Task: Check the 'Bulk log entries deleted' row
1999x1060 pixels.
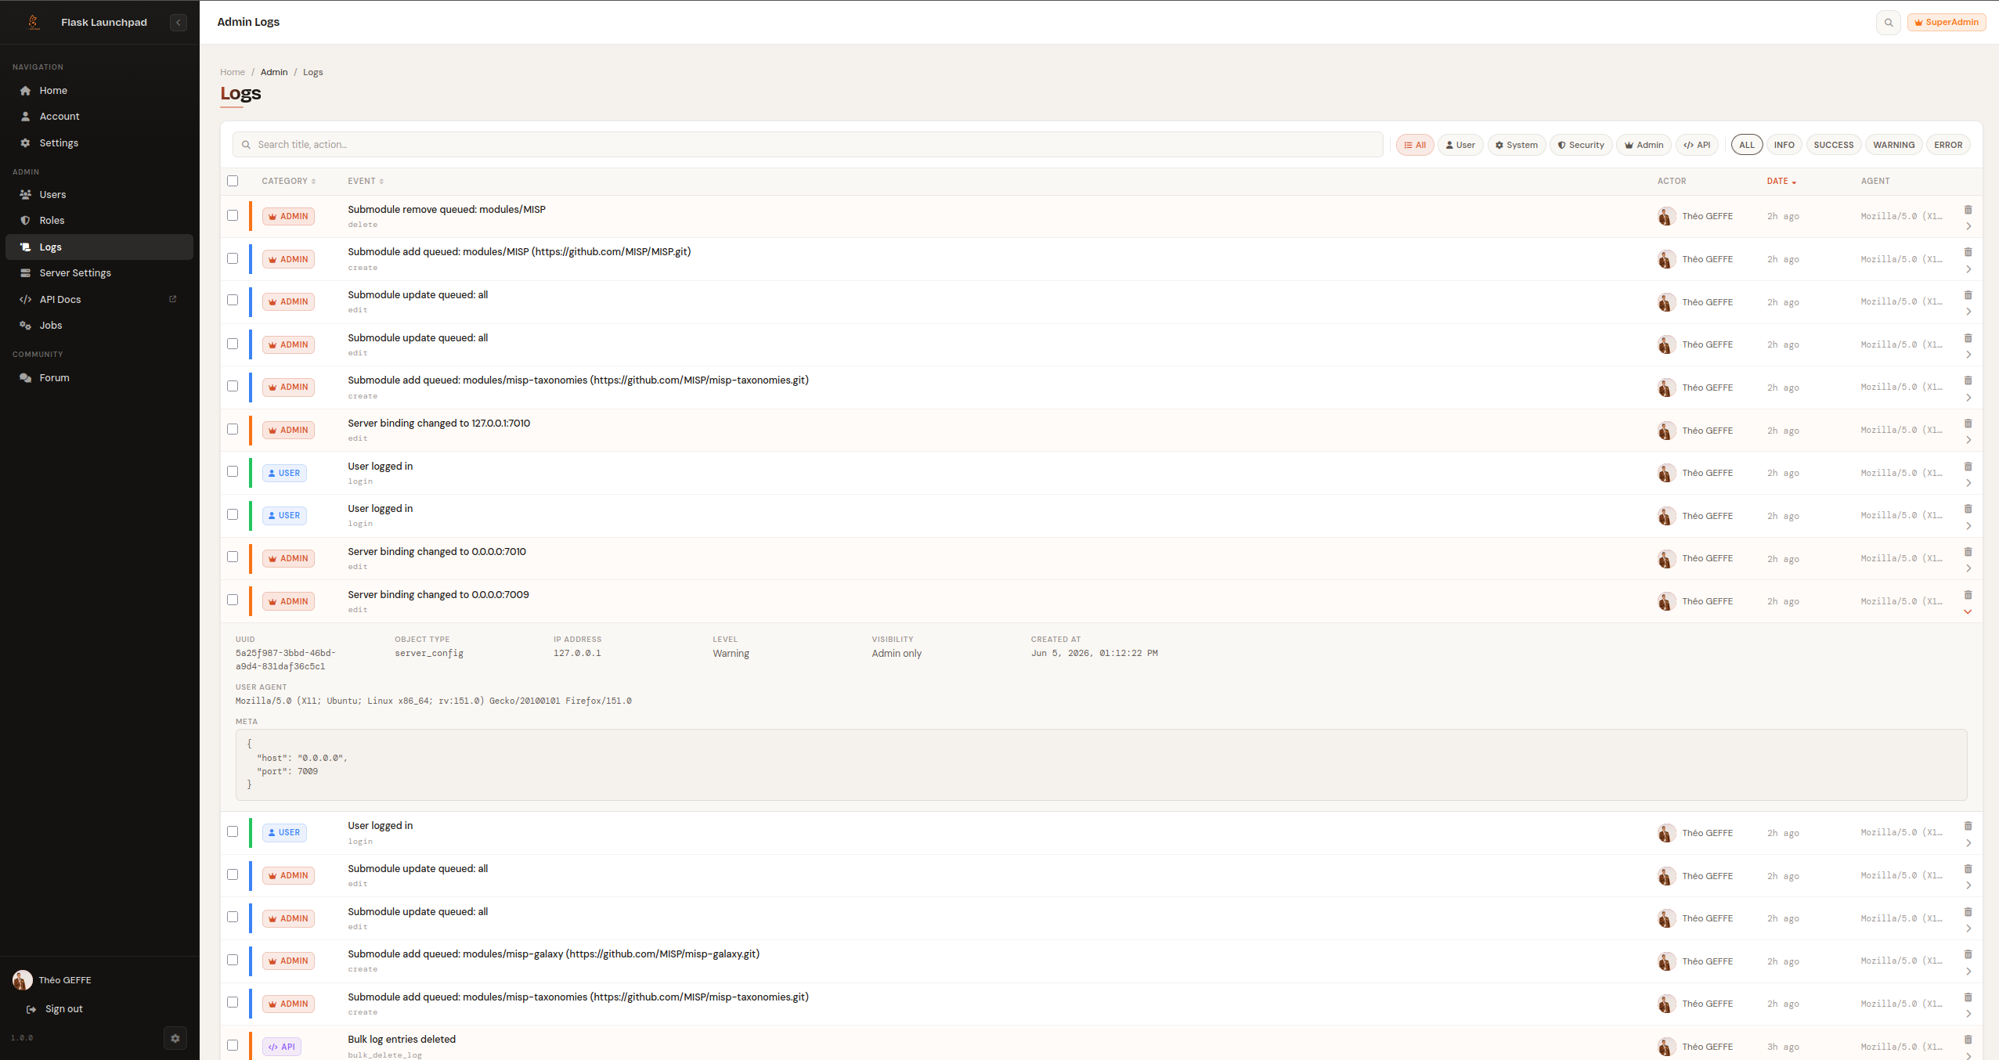Action: click(233, 1045)
